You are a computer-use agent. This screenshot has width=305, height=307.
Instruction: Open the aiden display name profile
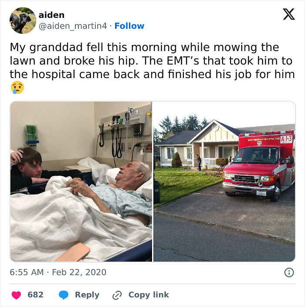pyautogui.click(x=51, y=15)
